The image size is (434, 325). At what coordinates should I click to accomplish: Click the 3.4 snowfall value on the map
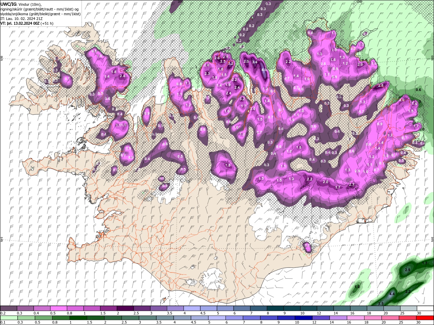point(255,62)
